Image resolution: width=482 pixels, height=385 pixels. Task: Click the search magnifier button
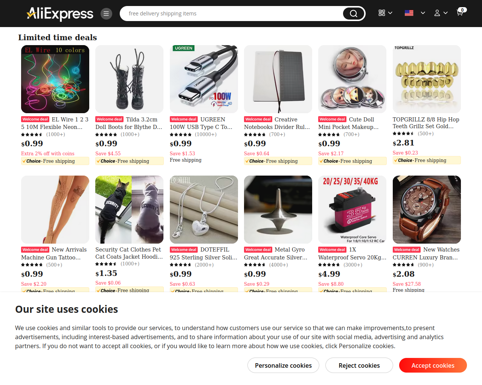pyautogui.click(x=354, y=14)
